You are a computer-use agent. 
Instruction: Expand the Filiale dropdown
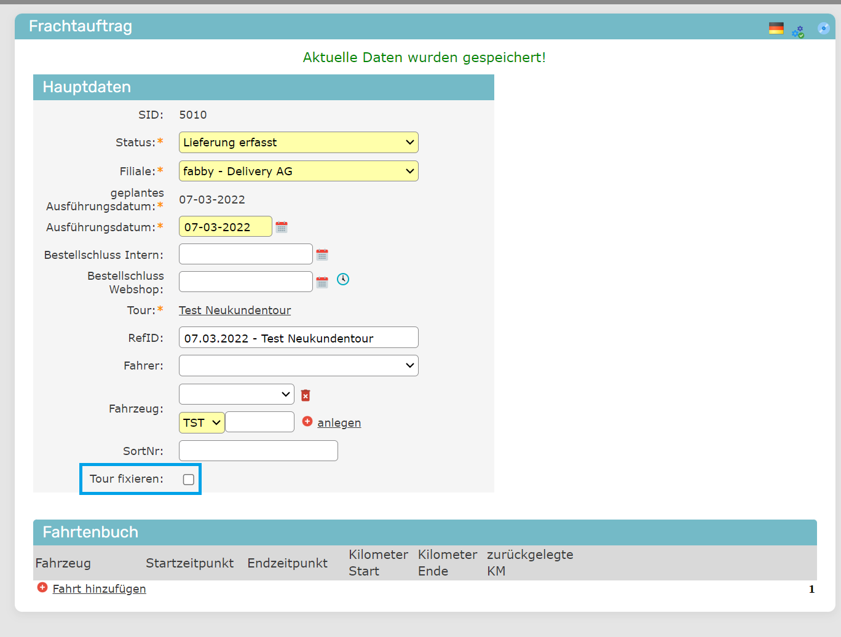click(298, 172)
